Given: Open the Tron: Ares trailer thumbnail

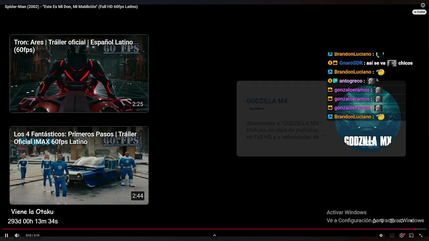Looking at the screenshot, I should 79,74.
